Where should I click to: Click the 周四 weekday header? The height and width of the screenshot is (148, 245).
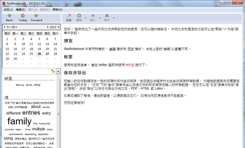39,33
